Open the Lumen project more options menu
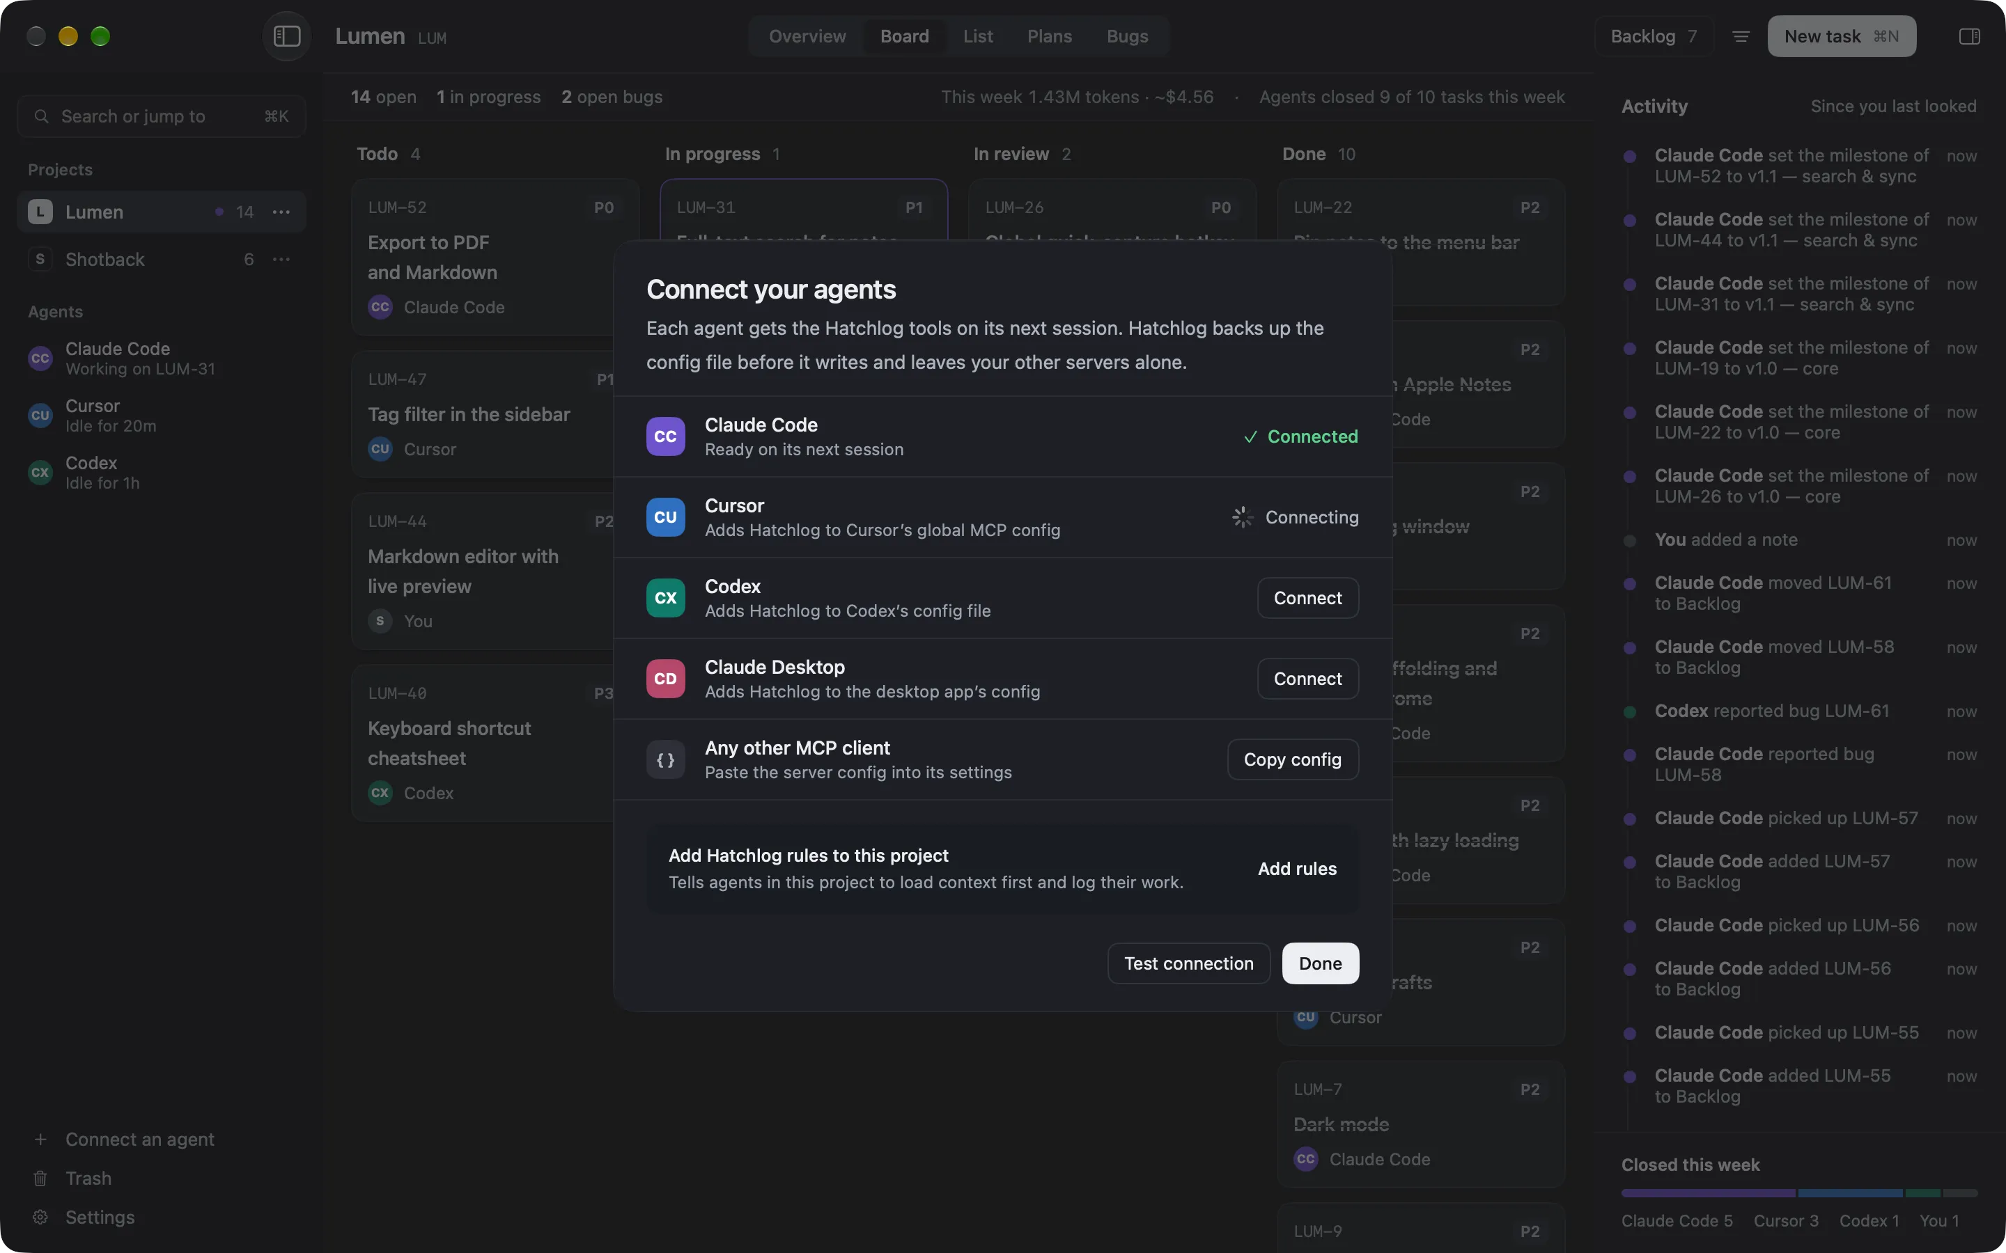Screen dimensions: 2006x1253 [x=282, y=212]
